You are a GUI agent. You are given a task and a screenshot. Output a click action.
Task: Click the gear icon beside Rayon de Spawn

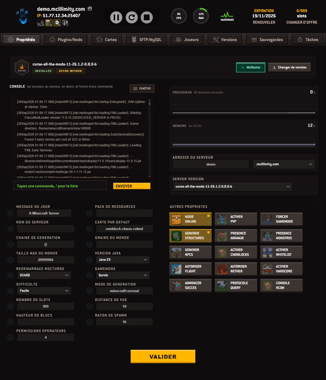click(89, 322)
